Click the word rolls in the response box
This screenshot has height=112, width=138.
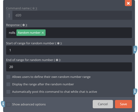point(12,33)
